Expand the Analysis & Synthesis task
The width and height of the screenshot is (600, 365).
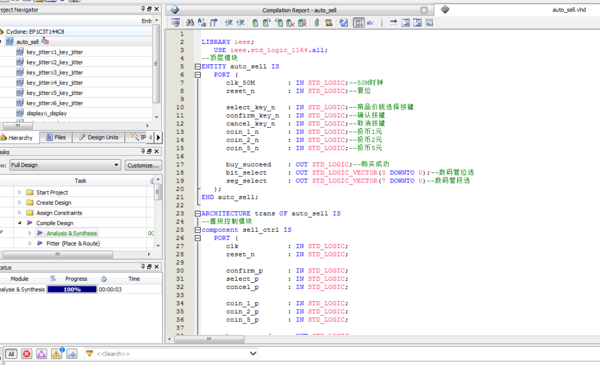tap(30, 234)
